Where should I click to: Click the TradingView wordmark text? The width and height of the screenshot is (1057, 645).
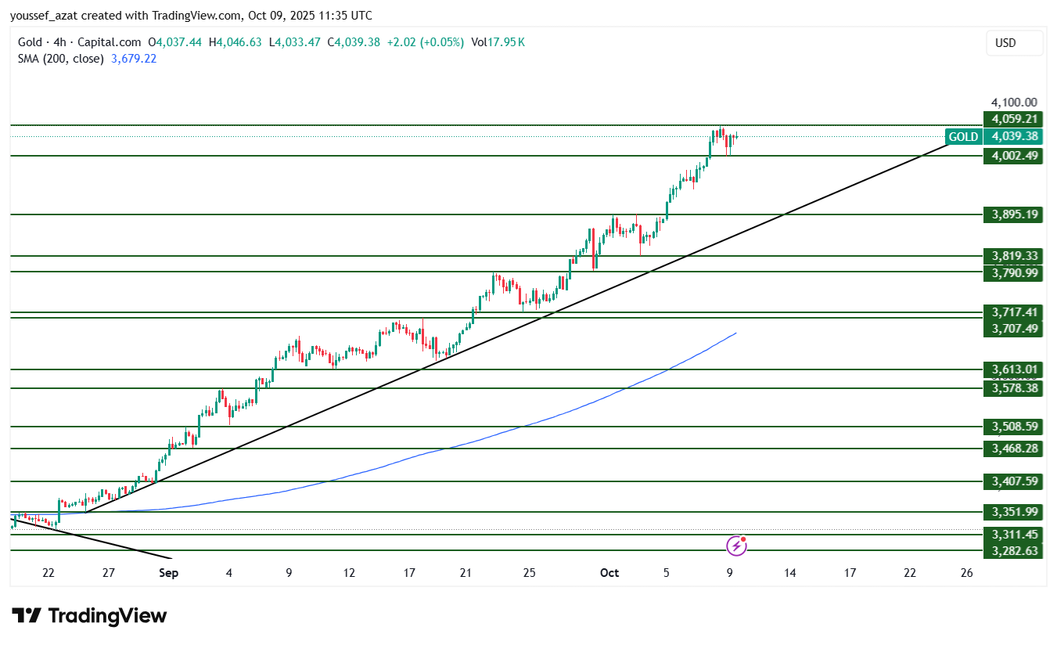pyautogui.click(x=107, y=616)
